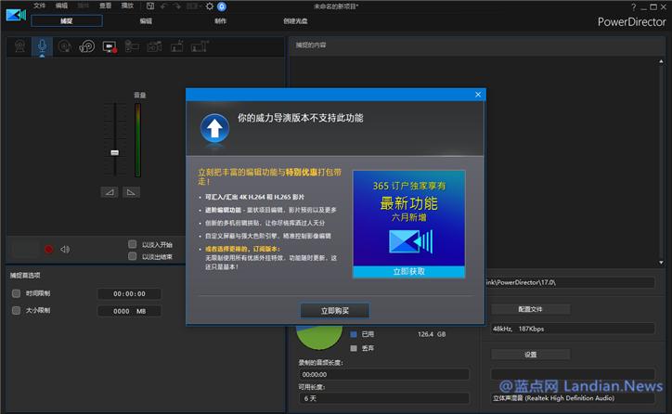This screenshot has width=672, height=414.
Task: Click the fade-out ramp icon below volume
Action: [131, 192]
